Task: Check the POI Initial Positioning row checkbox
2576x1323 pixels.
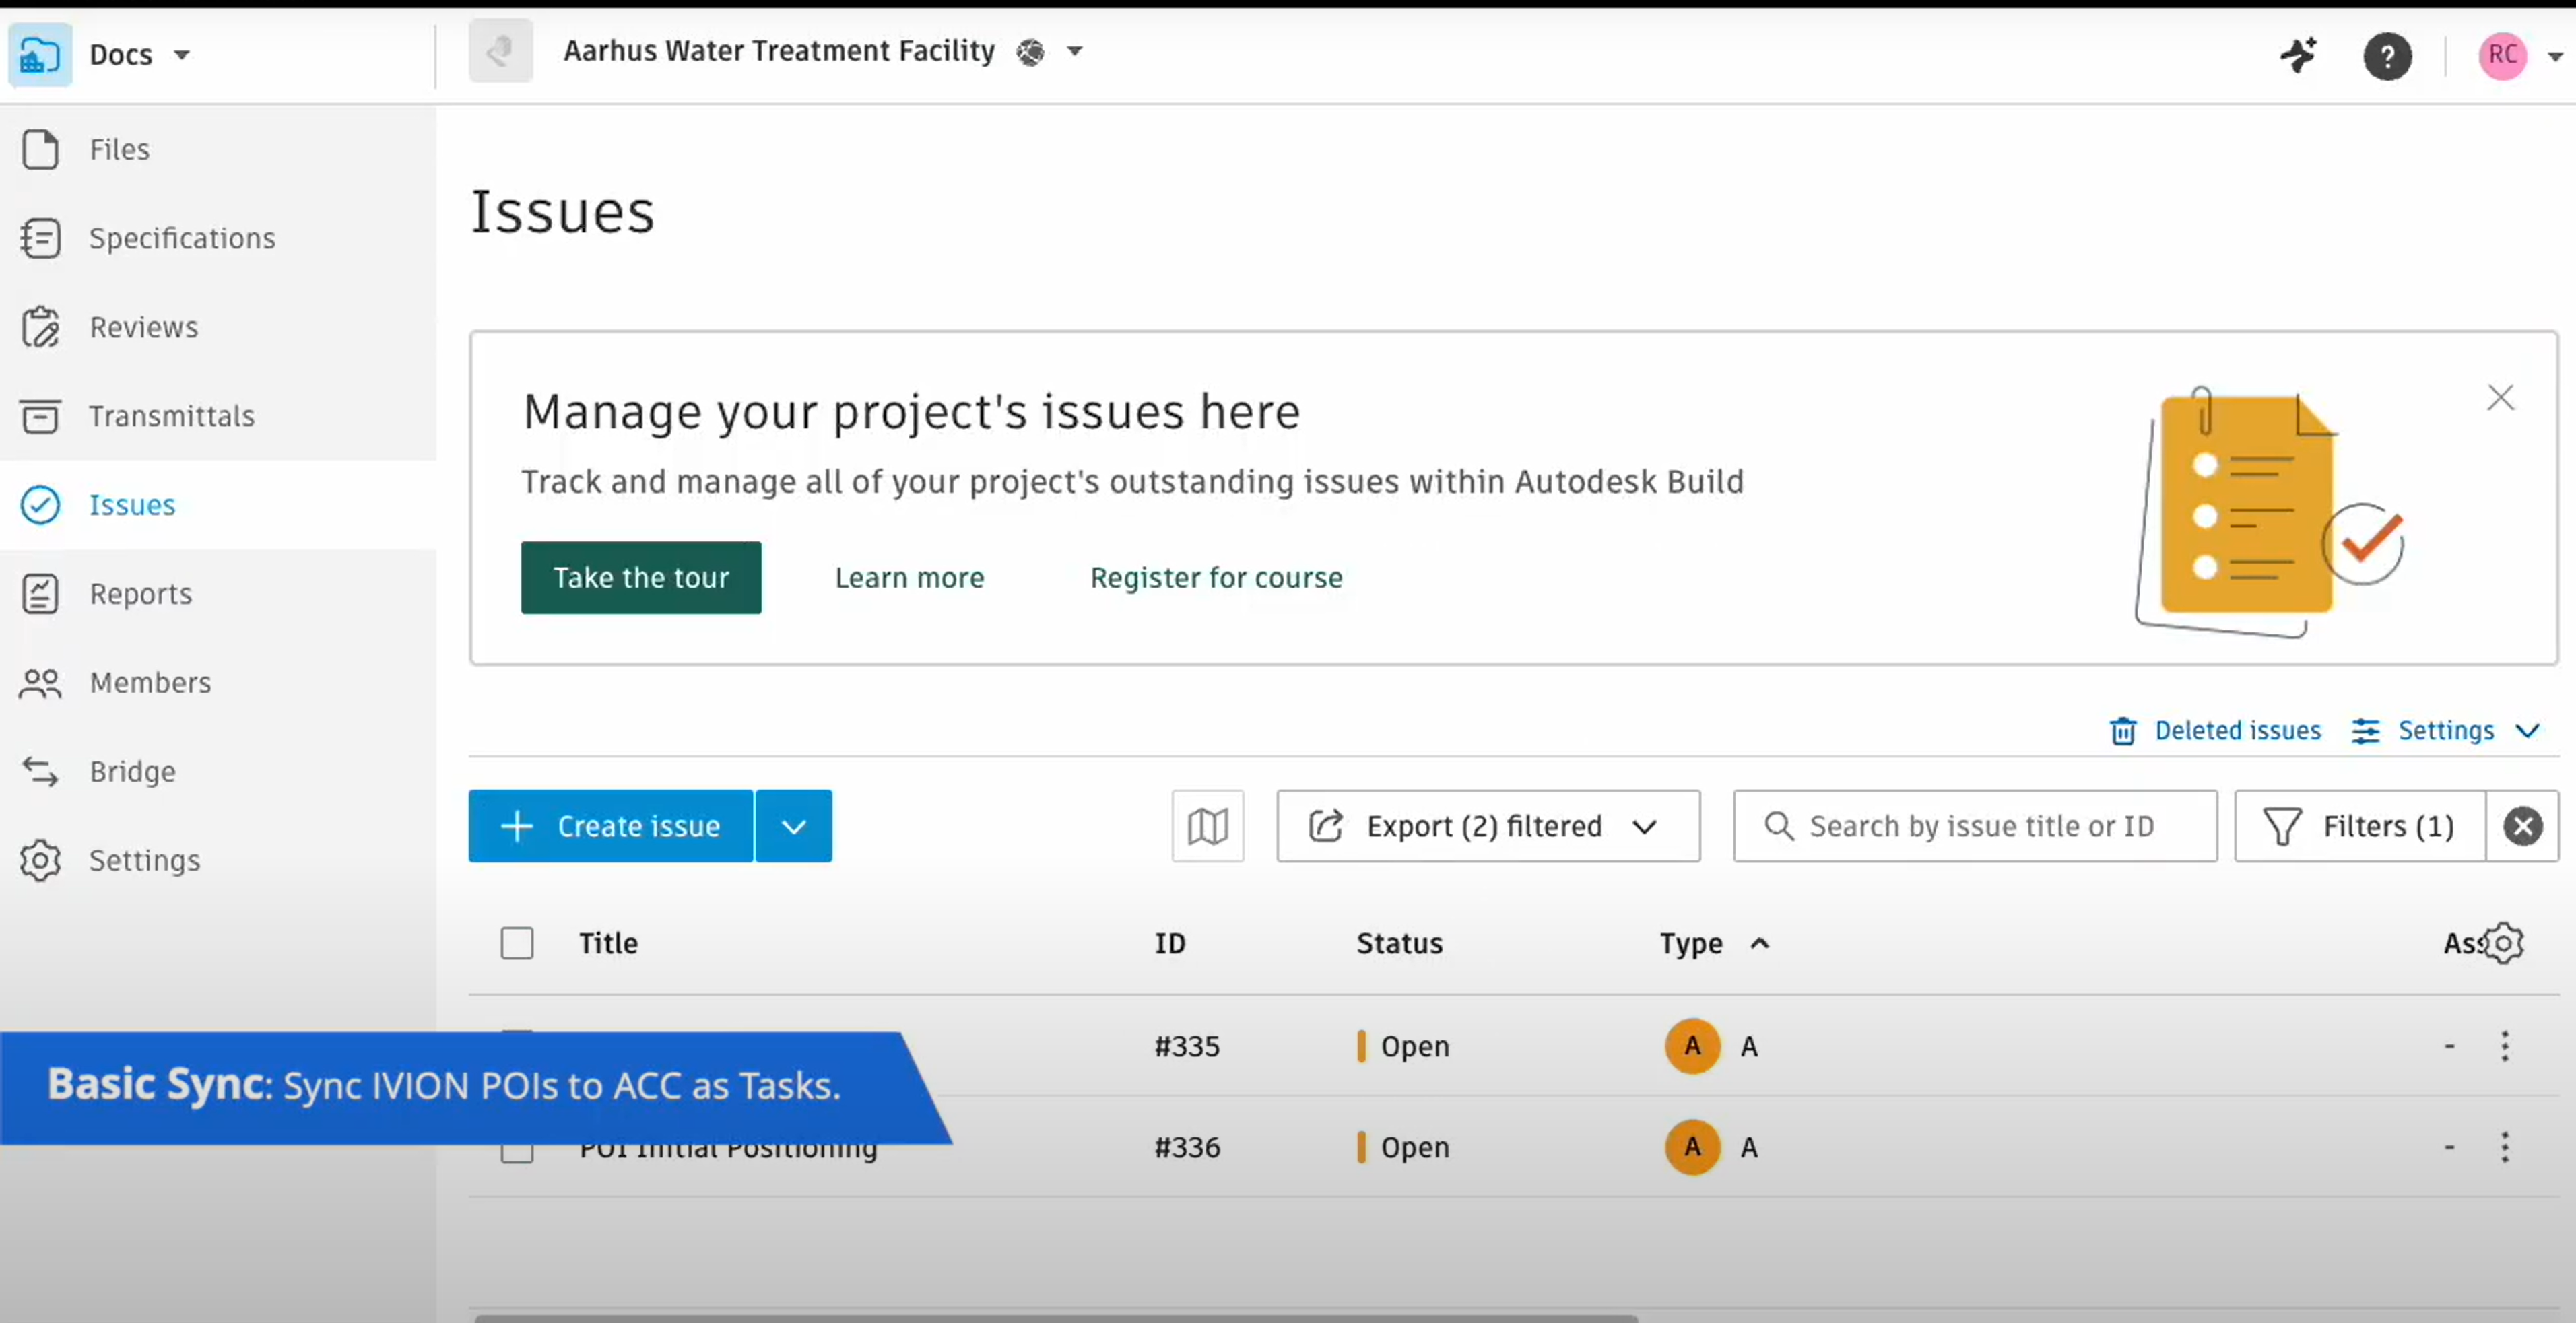Action: click(x=517, y=1153)
